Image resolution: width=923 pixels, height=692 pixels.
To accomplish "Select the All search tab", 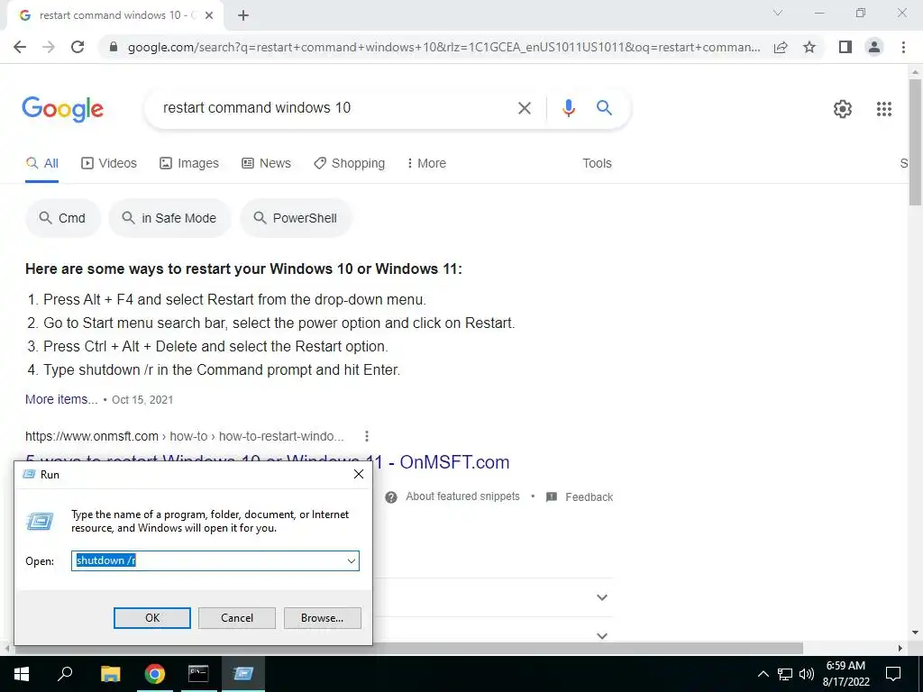I will (x=41, y=164).
